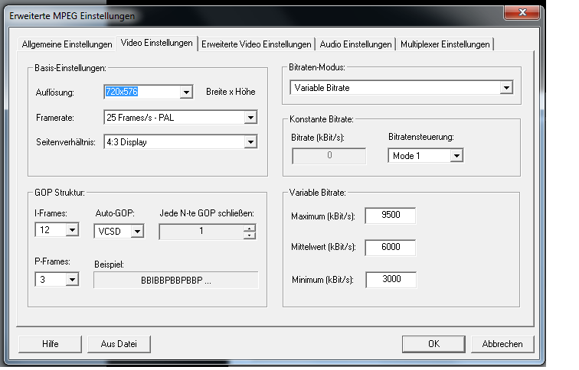
Task: Expand the Bitratensteuerung Mode 1 dropdown
Action: coord(456,155)
